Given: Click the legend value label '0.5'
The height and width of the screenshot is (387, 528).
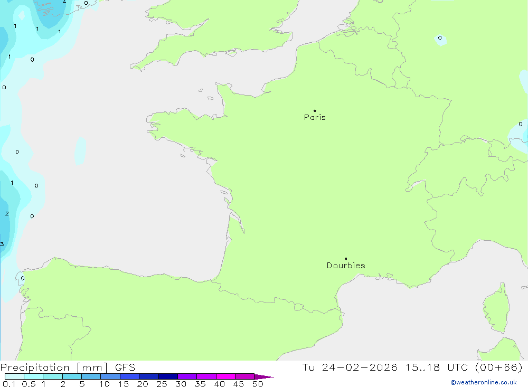Looking at the screenshot, I should coord(29,384).
